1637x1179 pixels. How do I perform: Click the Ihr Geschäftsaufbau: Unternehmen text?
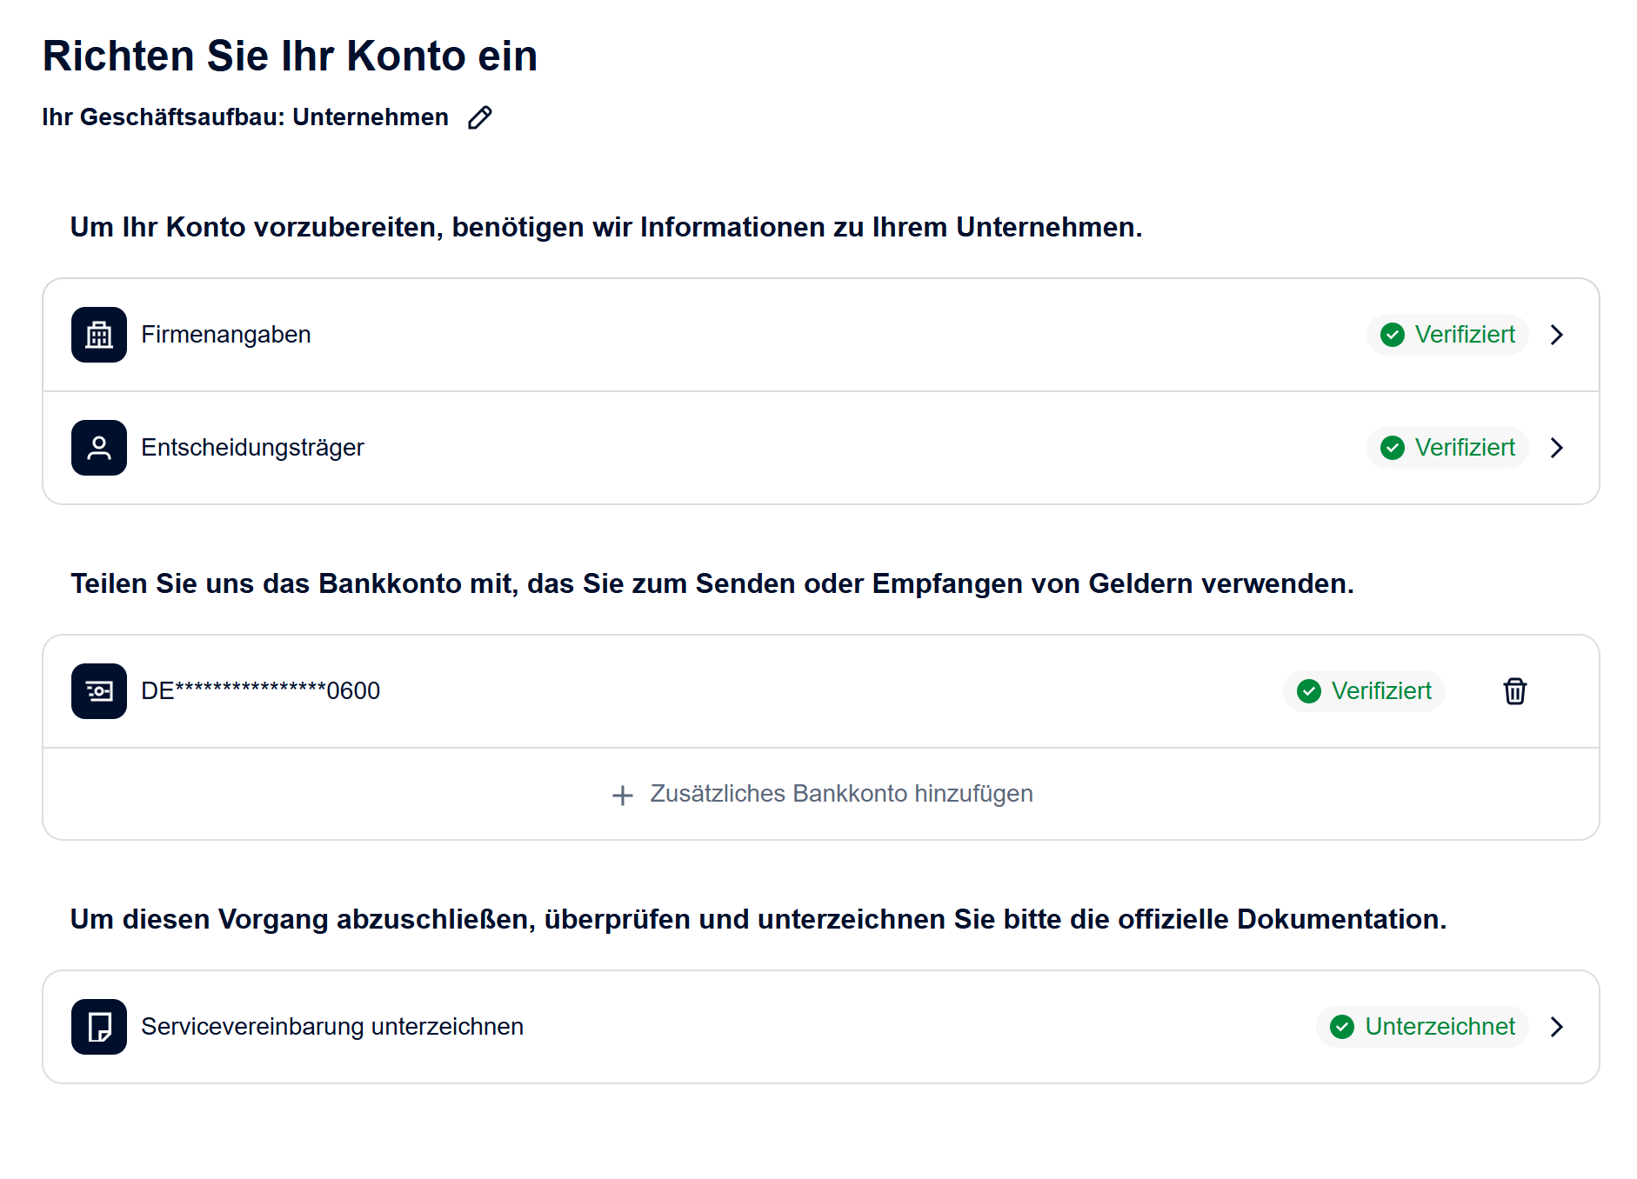(x=245, y=117)
